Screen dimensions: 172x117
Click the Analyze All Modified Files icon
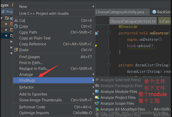click(x=97, y=109)
